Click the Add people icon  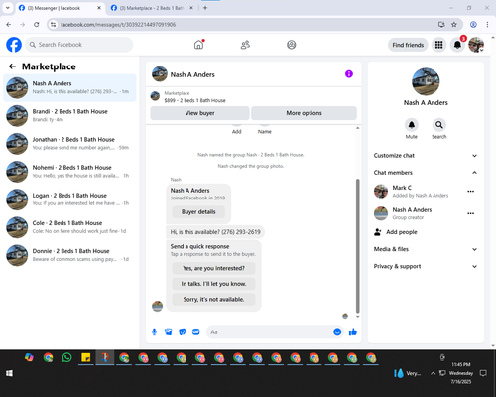378,232
